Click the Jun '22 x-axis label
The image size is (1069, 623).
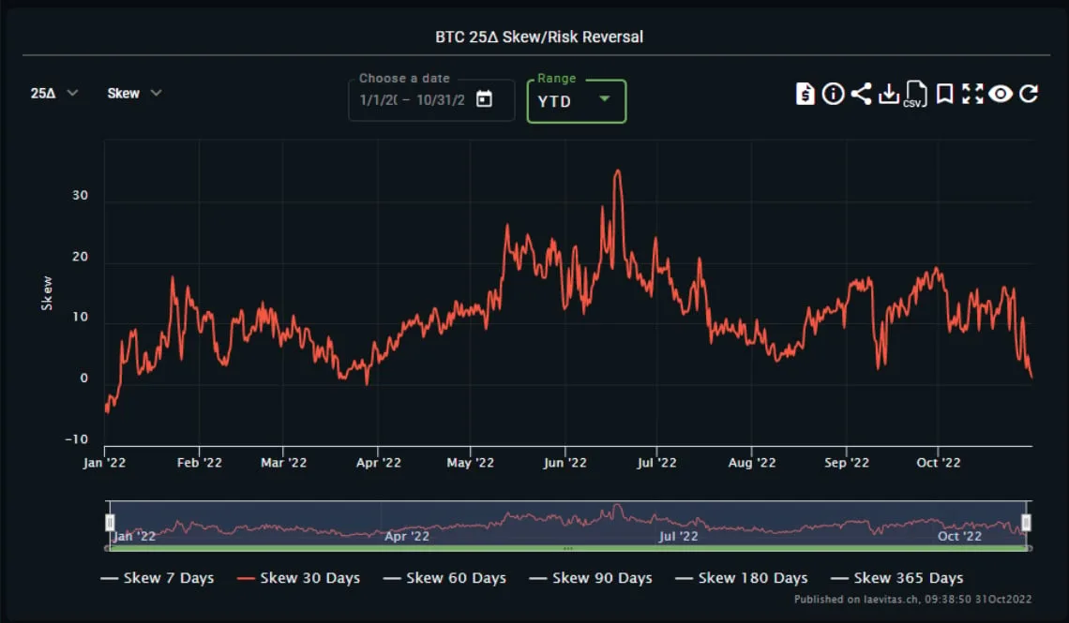[565, 463]
